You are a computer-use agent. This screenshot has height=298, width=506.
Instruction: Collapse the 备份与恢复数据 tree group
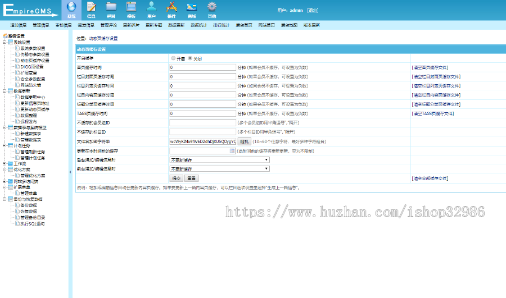pos(4,199)
